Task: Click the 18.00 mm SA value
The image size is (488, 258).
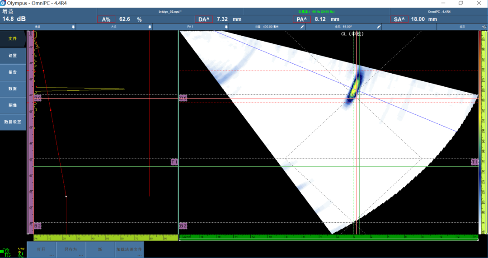Action: tap(423, 19)
